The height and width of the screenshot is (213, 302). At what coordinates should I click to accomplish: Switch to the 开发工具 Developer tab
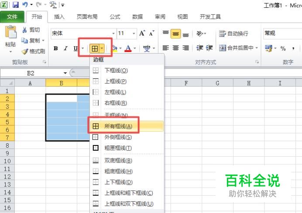pos(210,17)
